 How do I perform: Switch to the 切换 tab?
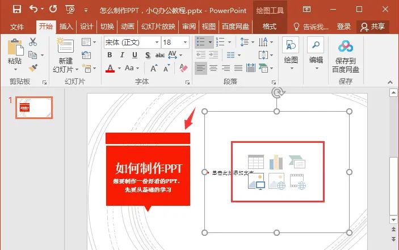(x=107, y=26)
